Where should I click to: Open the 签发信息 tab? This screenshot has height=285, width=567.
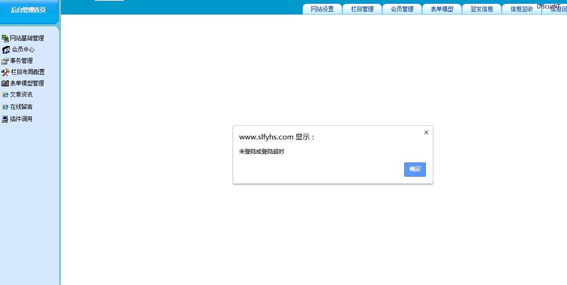click(482, 9)
